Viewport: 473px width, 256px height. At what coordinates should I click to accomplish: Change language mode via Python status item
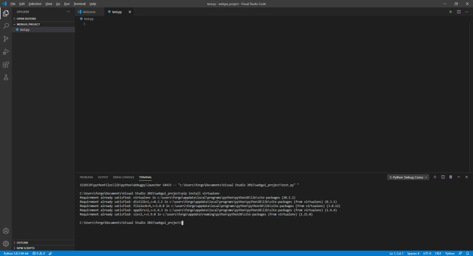tap(450, 253)
